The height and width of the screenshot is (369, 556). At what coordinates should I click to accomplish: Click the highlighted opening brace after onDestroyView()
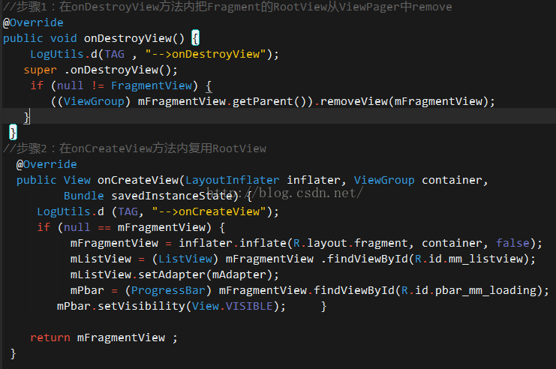(195, 38)
